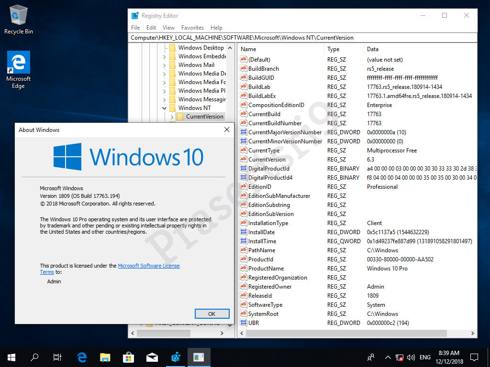
Task: Select the RegisteredOwner value name
Action: 270,287
